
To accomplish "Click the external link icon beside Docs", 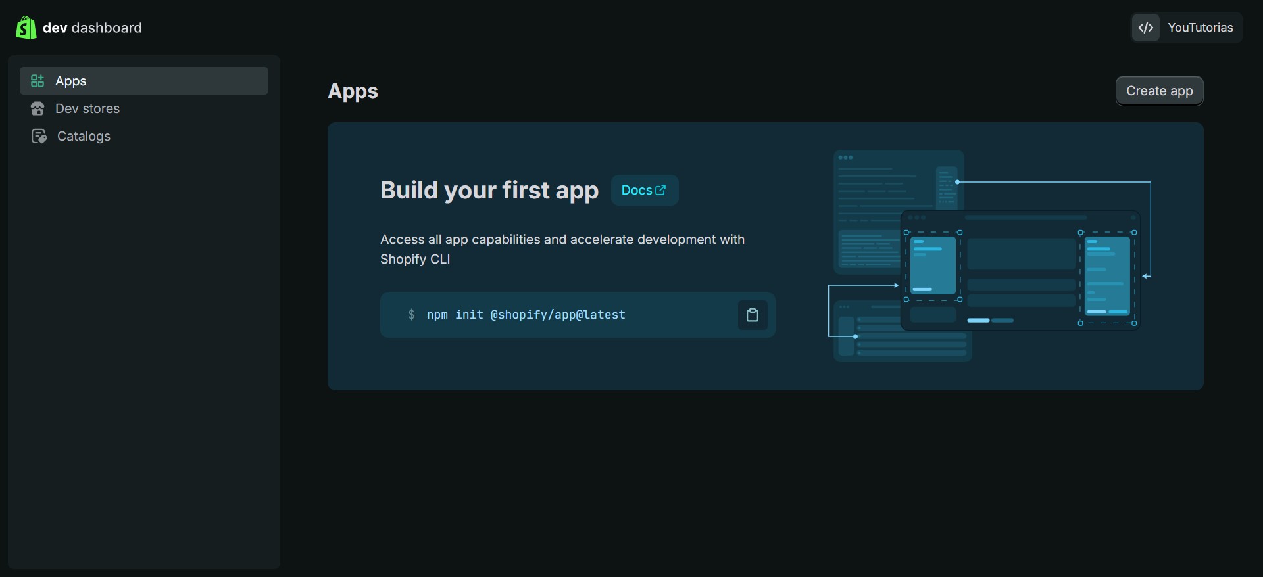I will tap(660, 190).
